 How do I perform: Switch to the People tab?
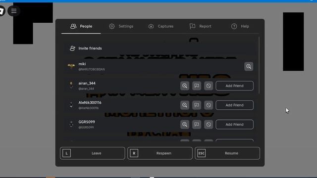coord(81,26)
